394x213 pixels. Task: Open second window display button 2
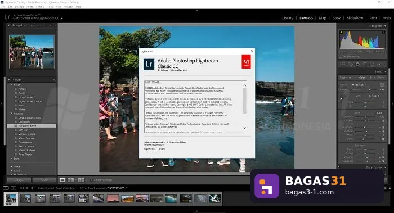coord(14,188)
